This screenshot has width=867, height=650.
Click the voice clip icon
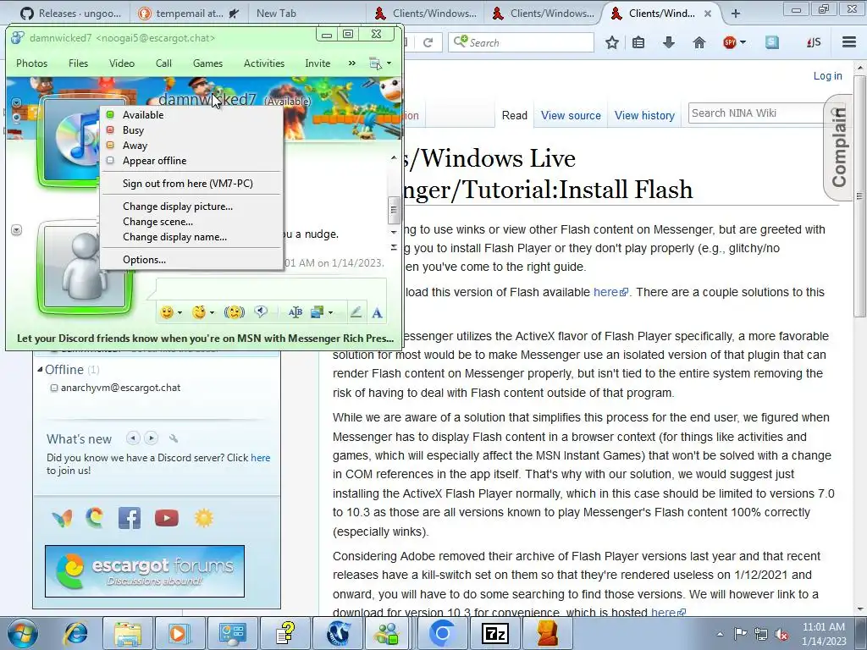(261, 312)
